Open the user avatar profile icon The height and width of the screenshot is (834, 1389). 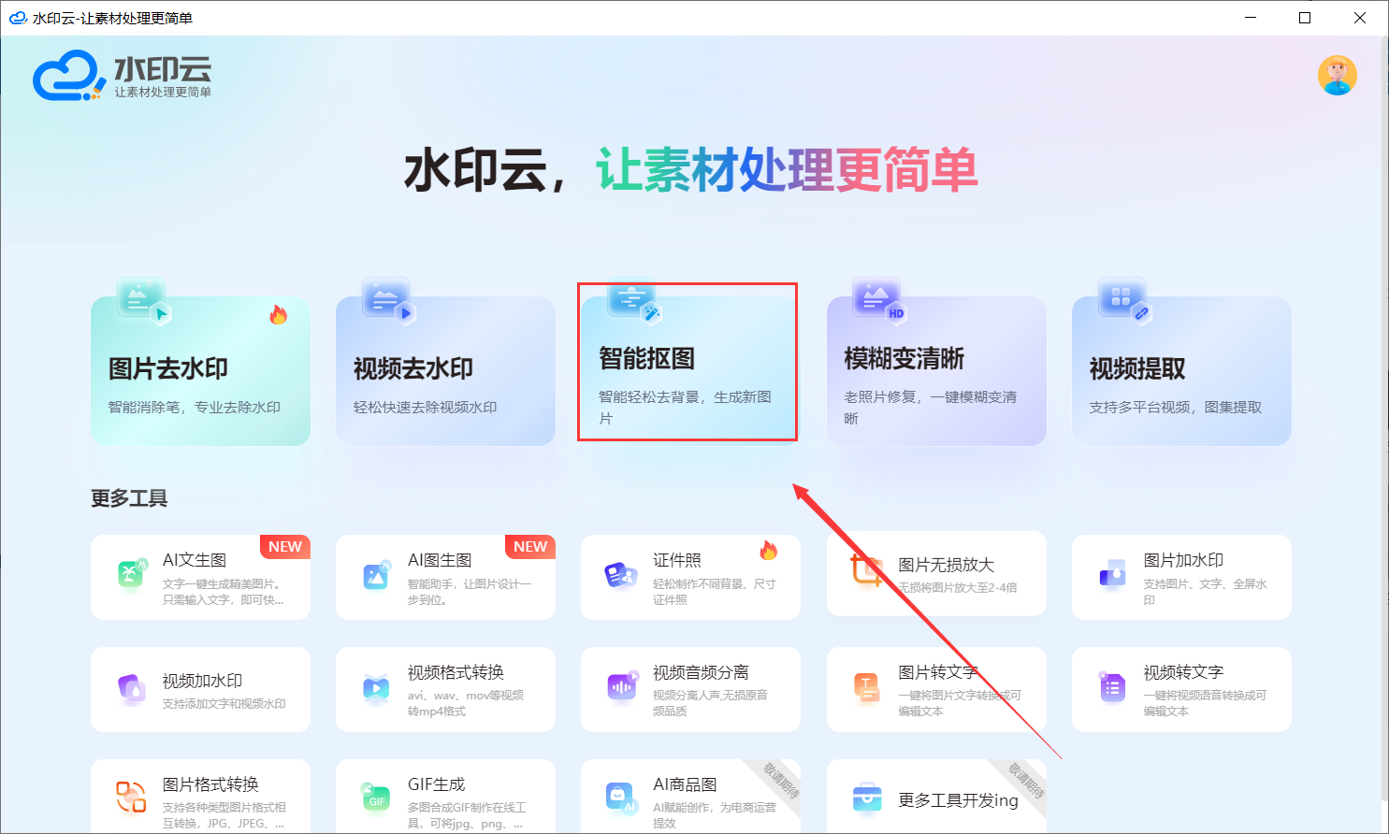pos(1337,76)
